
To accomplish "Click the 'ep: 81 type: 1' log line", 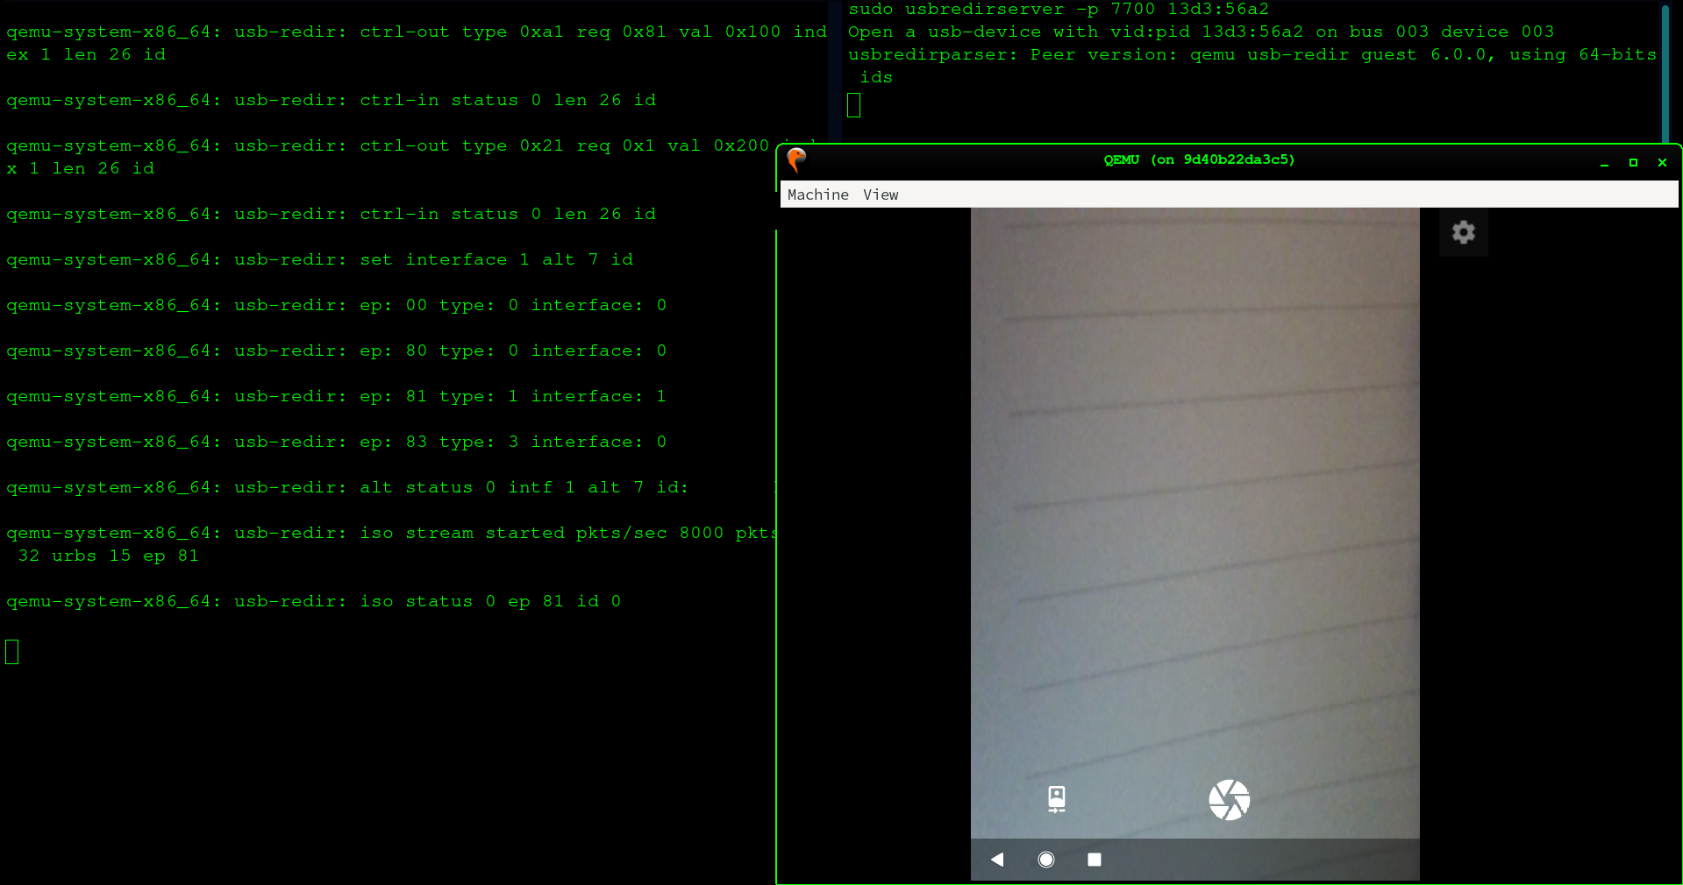I will click(x=336, y=396).
